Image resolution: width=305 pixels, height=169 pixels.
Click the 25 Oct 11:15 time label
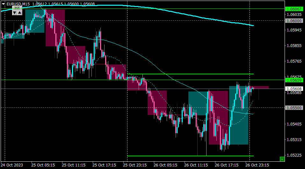coord(74,165)
